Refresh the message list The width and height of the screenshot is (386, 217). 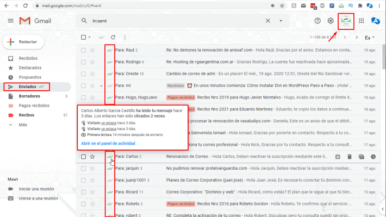click(113, 37)
